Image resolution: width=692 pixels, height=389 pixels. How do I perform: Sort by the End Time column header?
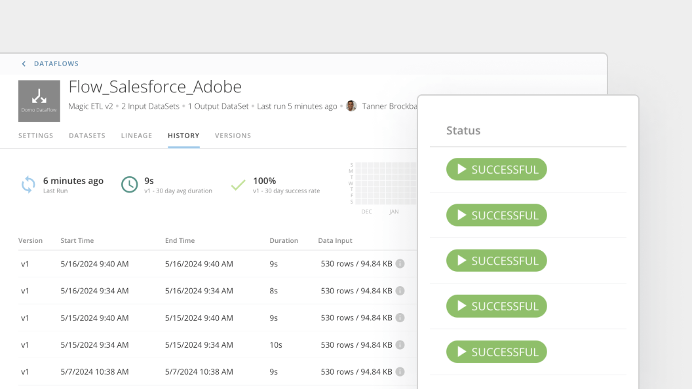[x=180, y=241]
